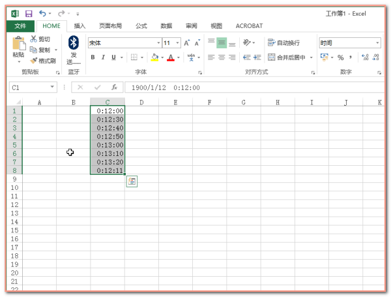Open the font name dropdown showing 宋体
The image size is (391, 297).
(x=124, y=43)
